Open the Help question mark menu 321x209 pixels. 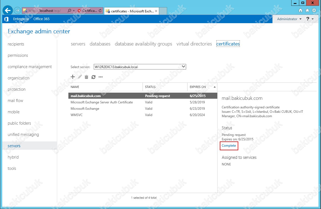(x=309, y=19)
